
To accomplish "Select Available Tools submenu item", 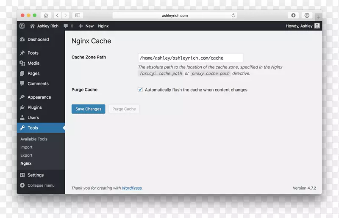I will [34, 139].
